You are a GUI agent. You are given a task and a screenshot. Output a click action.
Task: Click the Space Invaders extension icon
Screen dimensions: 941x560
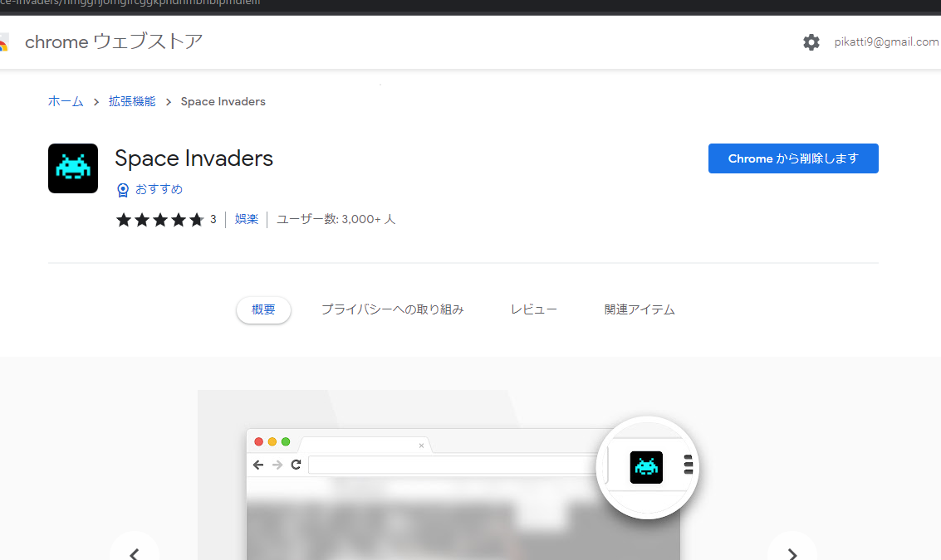pos(72,168)
